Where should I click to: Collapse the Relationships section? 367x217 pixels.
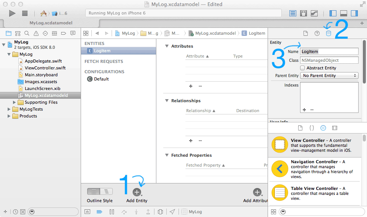pyautogui.click(x=167, y=101)
